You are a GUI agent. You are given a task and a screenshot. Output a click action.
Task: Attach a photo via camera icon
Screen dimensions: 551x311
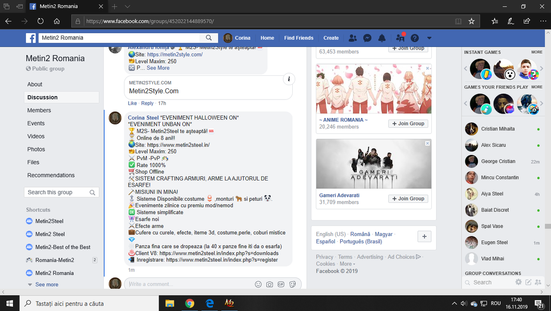tap(269, 284)
